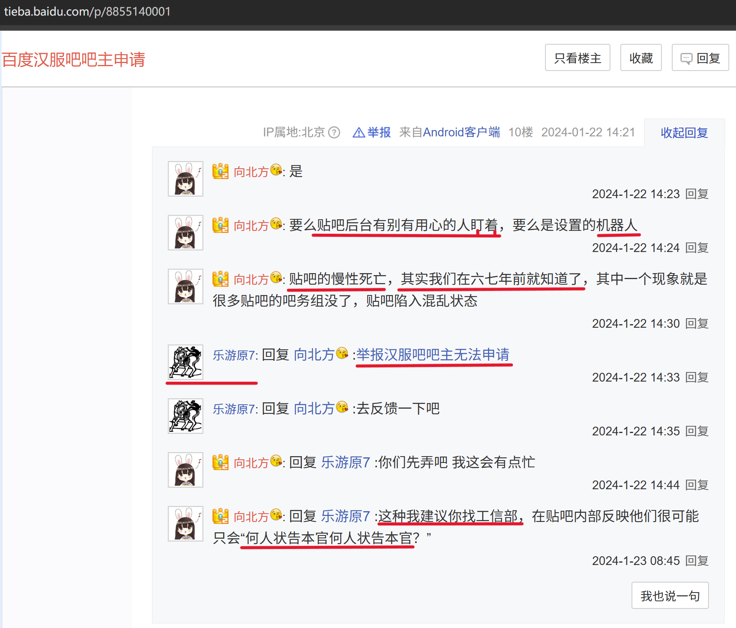Screen dimensions: 736x628
Task: Click the warning triangle report icon
Action: 358,132
